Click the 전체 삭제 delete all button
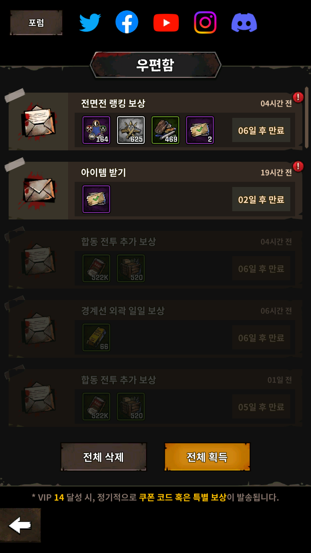Viewport: 311px width, 553px height. [x=104, y=457]
